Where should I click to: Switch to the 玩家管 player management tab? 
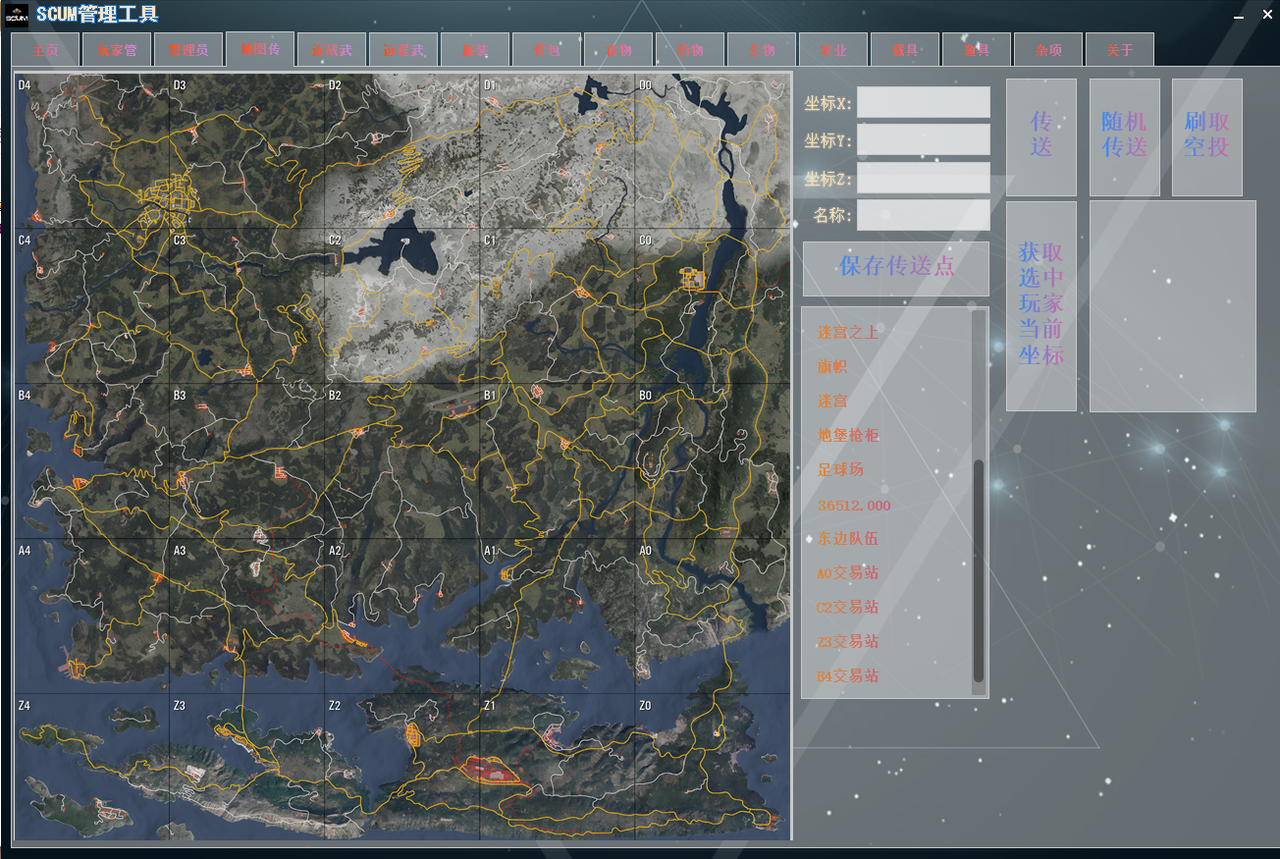click(x=117, y=50)
